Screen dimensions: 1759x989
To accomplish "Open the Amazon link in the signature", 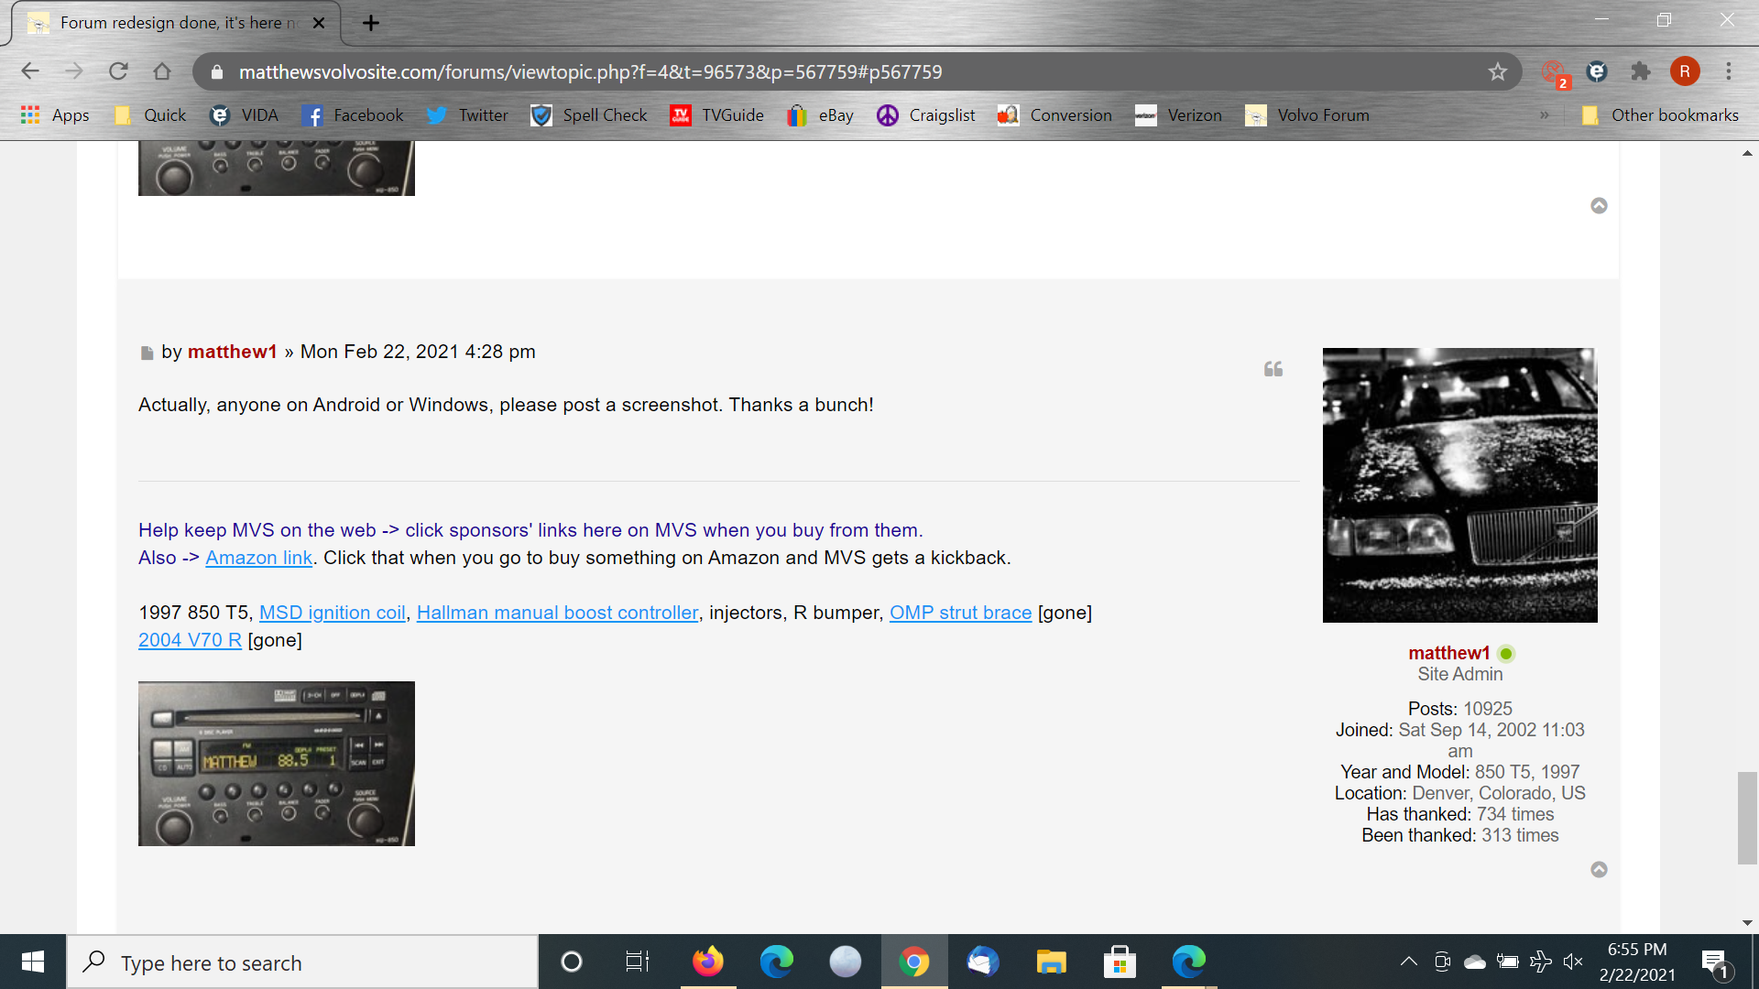I will tap(258, 558).
